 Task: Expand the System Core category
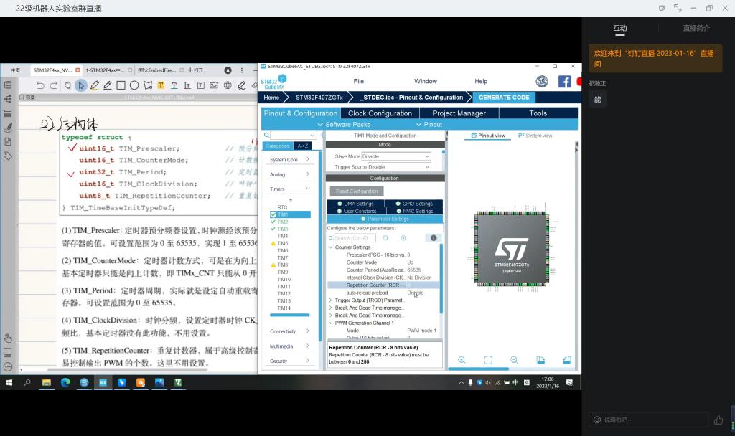point(290,160)
